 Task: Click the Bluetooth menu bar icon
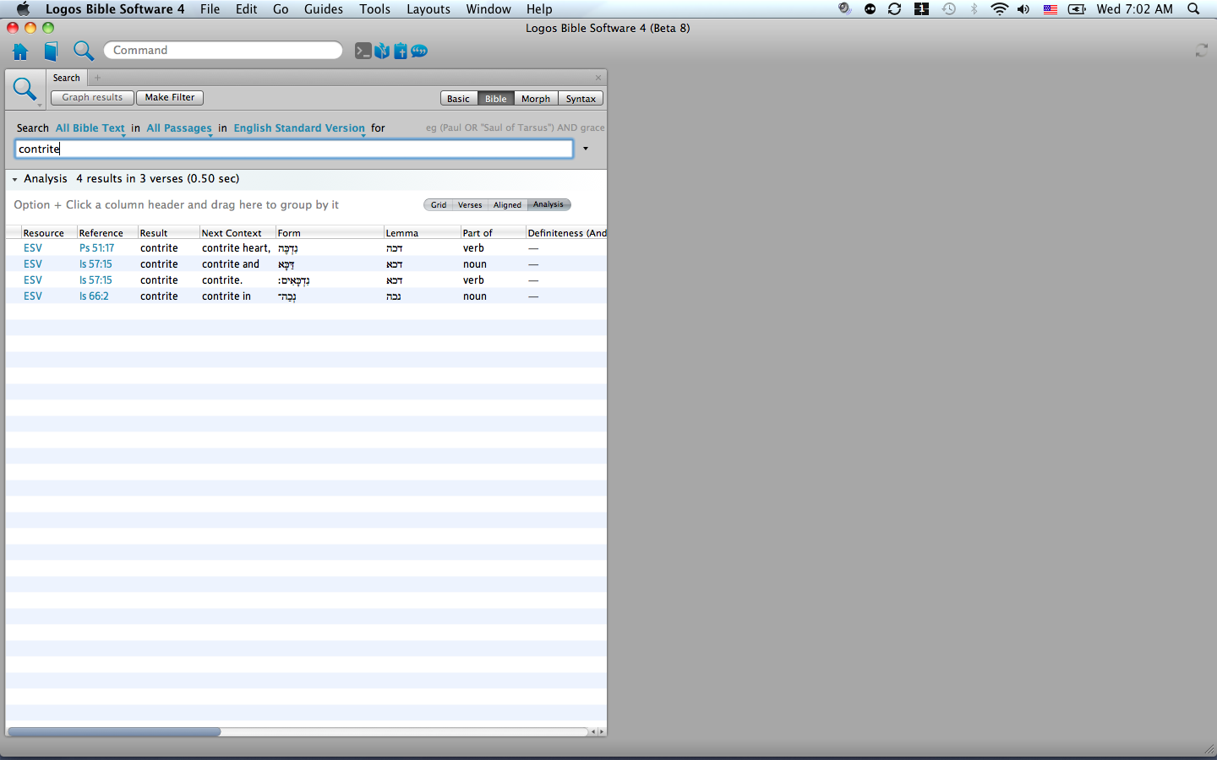(974, 8)
